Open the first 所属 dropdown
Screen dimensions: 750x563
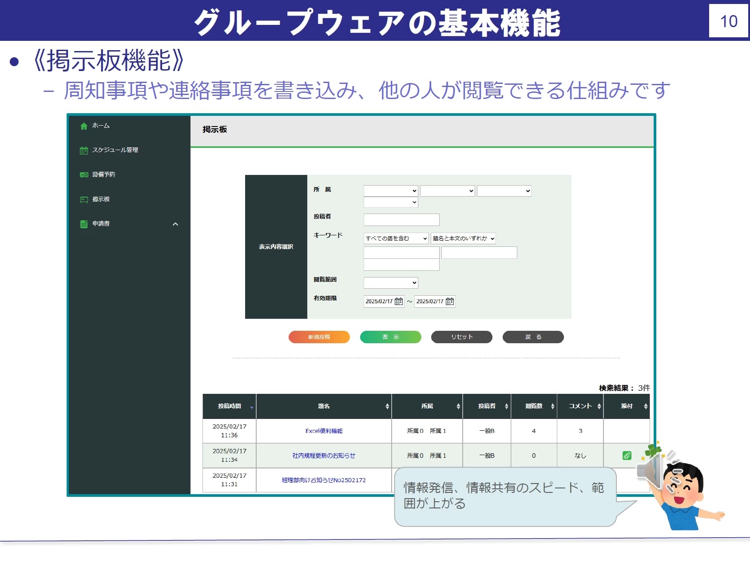390,191
